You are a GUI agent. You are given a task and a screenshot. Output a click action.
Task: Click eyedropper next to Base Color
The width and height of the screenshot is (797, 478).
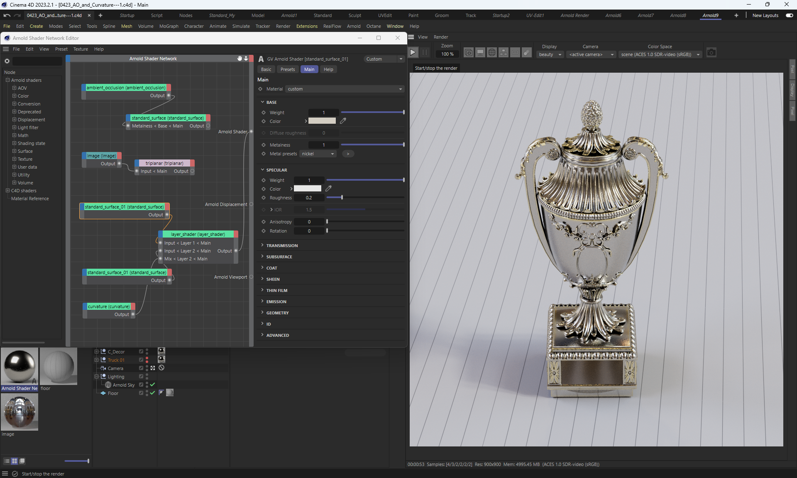pyautogui.click(x=343, y=121)
